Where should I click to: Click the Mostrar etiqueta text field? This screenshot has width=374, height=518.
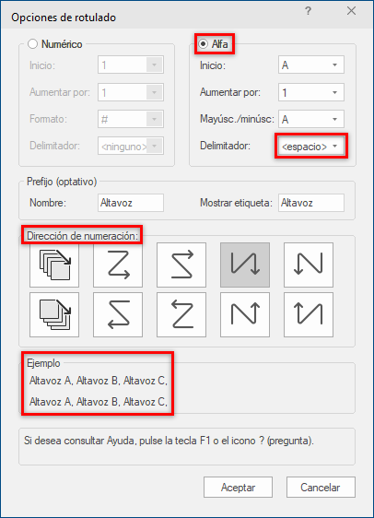coord(311,203)
